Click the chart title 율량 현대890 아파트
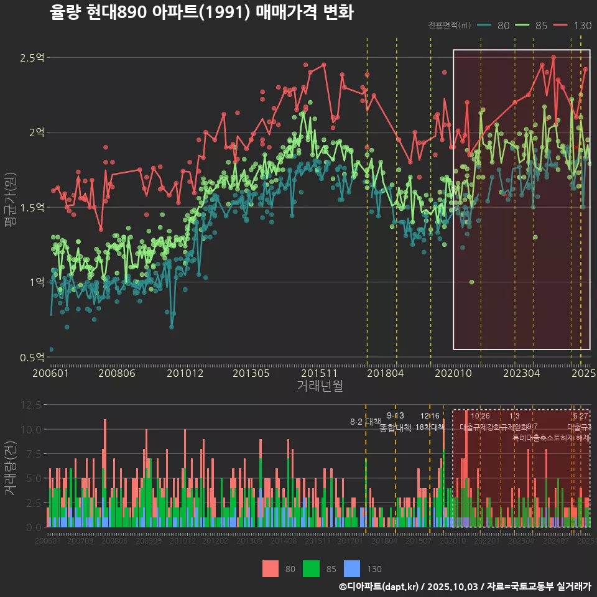Screen dimensions: 597x597 pyautogui.click(x=201, y=12)
